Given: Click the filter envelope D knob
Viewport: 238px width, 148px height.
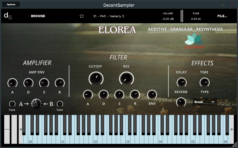Looking at the screenshot, I should click(104, 94).
